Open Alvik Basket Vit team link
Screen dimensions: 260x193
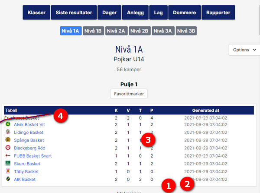pos(29,125)
